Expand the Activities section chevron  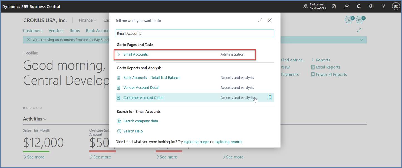[x=45, y=119]
